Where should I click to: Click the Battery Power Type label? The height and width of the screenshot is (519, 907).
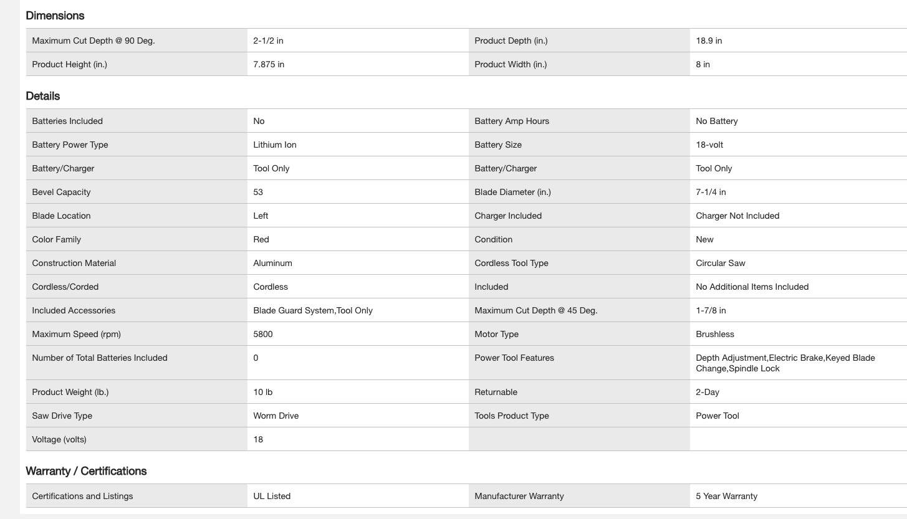pyautogui.click(x=70, y=145)
